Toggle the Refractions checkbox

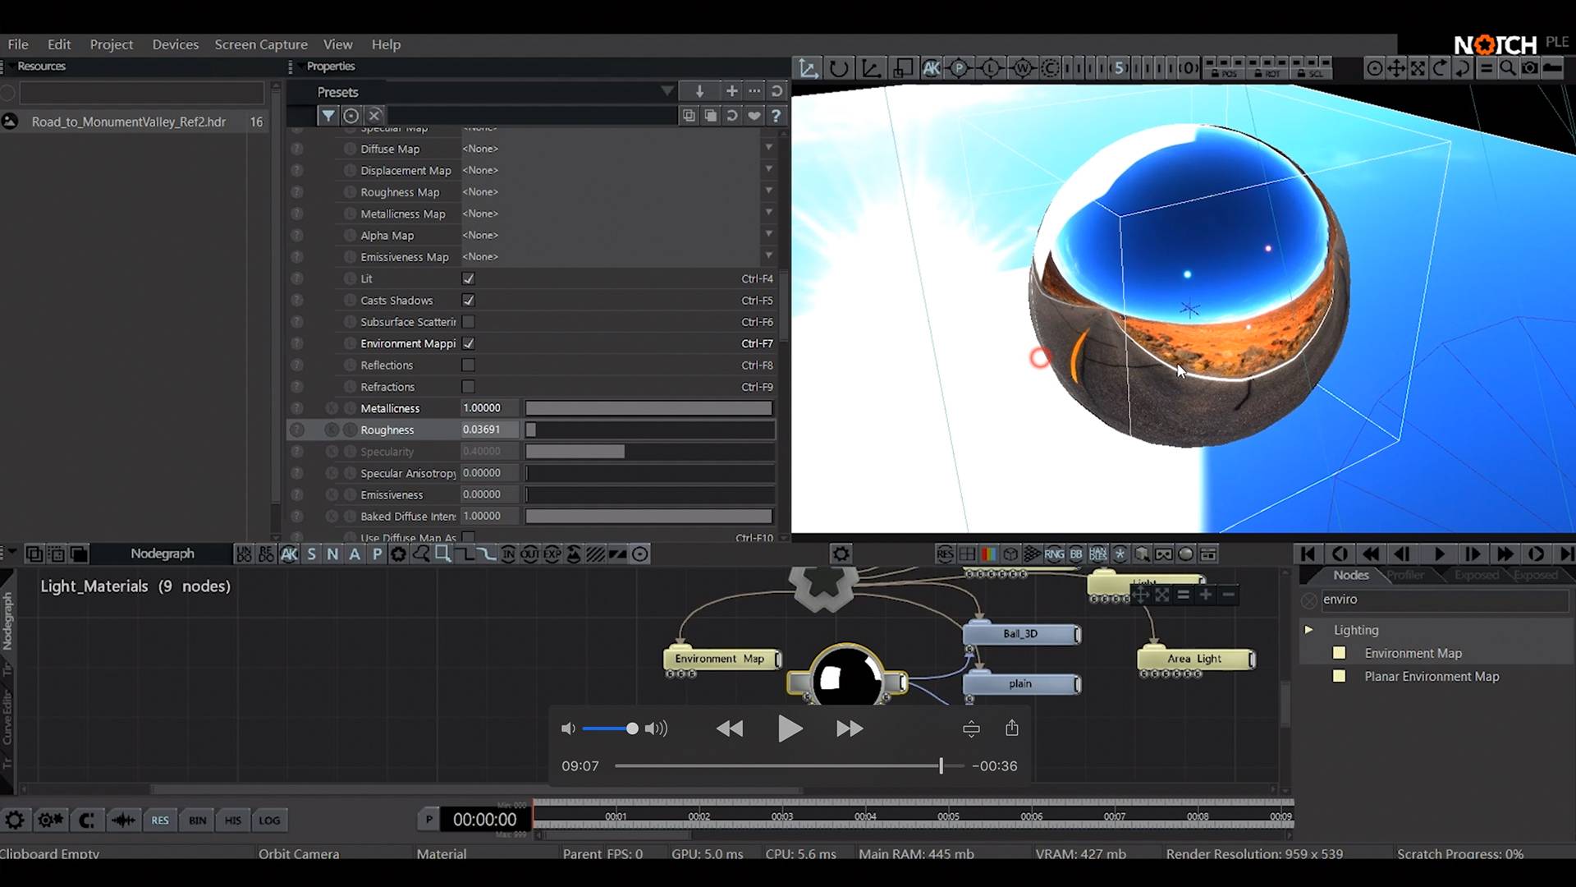pyautogui.click(x=468, y=387)
